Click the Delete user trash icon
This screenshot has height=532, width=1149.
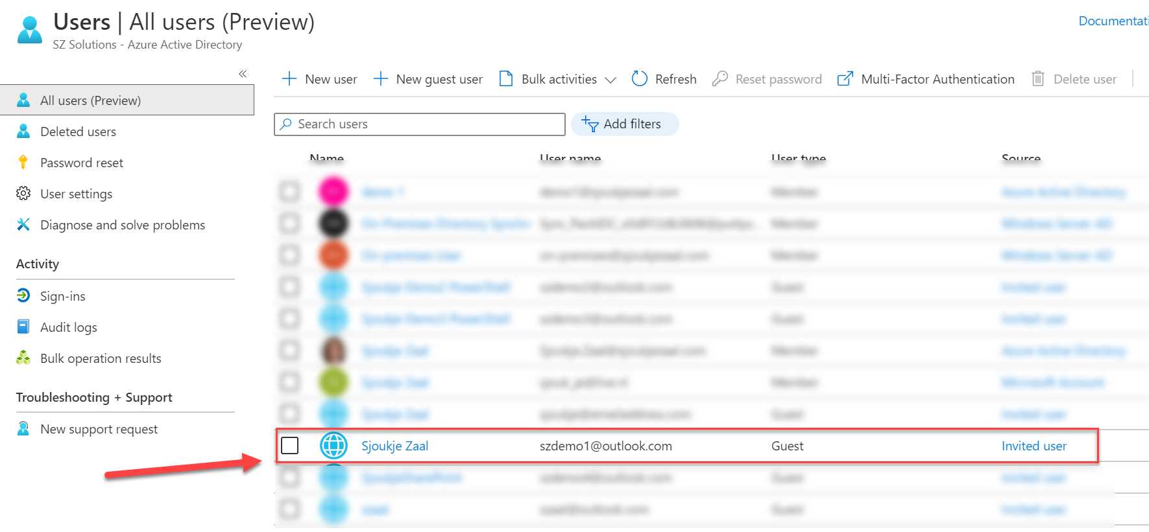tap(1038, 78)
